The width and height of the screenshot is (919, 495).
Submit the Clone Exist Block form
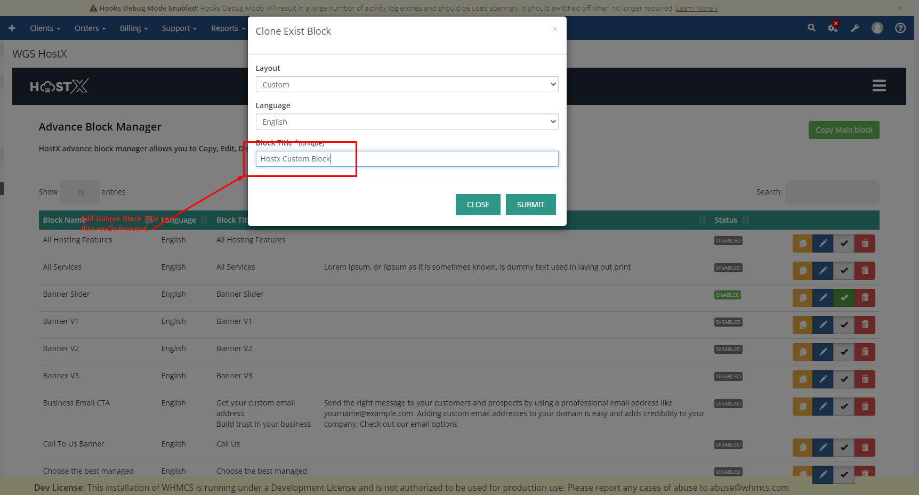tap(530, 205)
